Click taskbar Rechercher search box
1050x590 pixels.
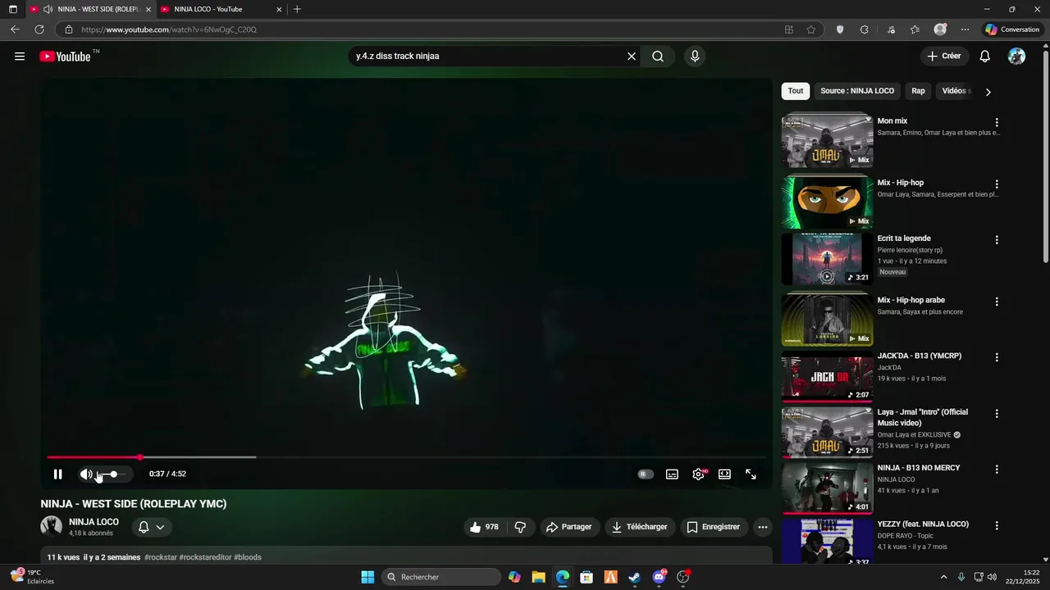click(x=442, y=577)
